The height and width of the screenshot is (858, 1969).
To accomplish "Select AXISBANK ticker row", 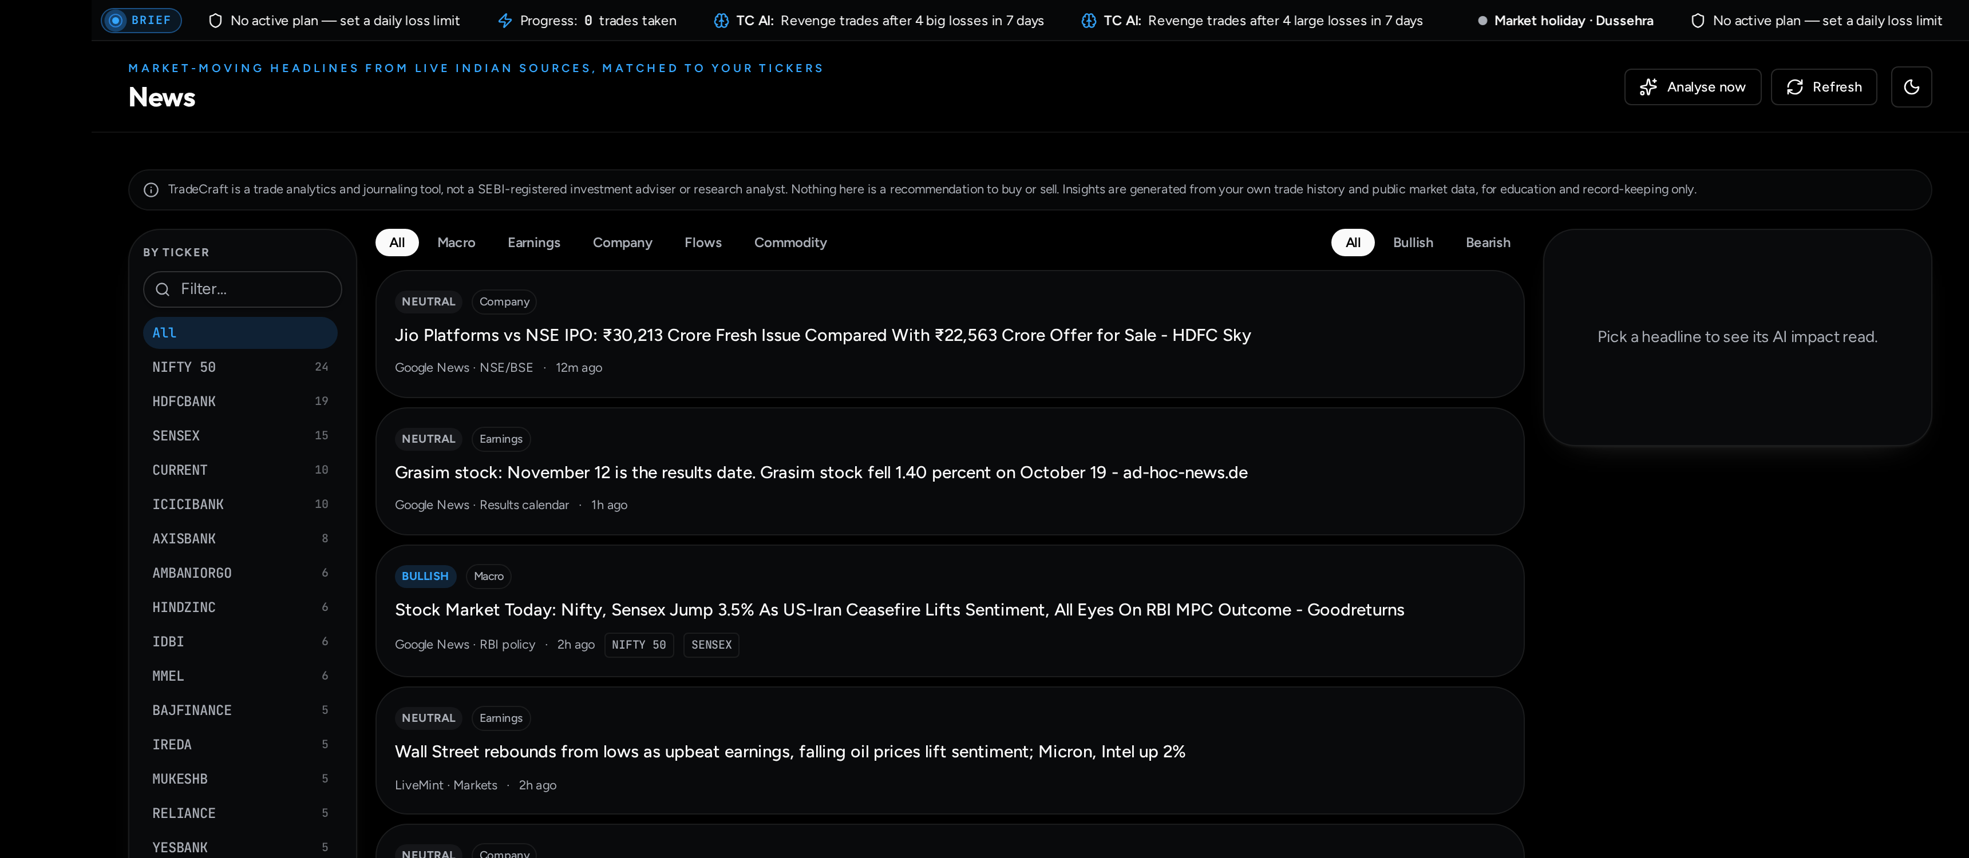I will [240, 539].
